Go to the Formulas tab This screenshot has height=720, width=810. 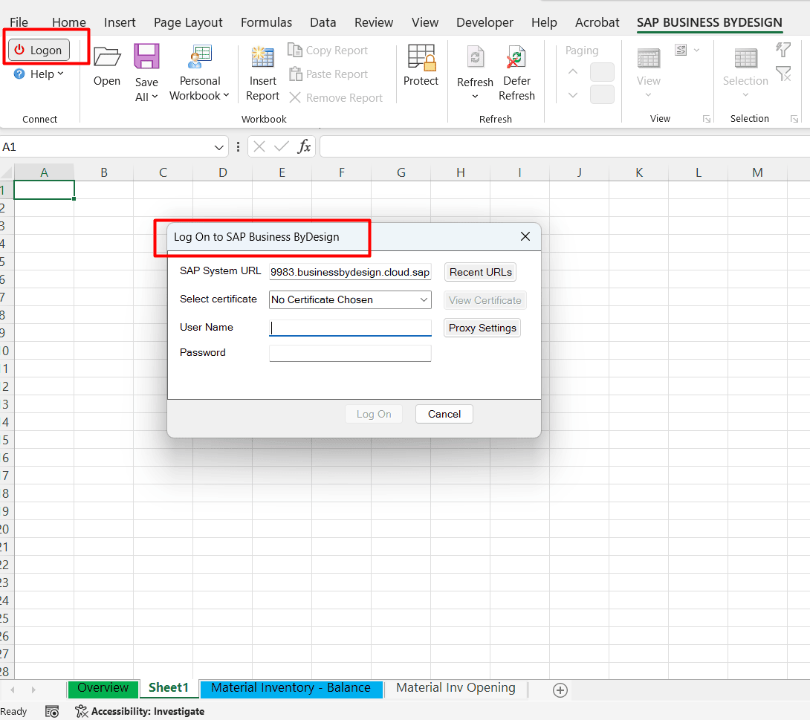(x=266, y=22)
